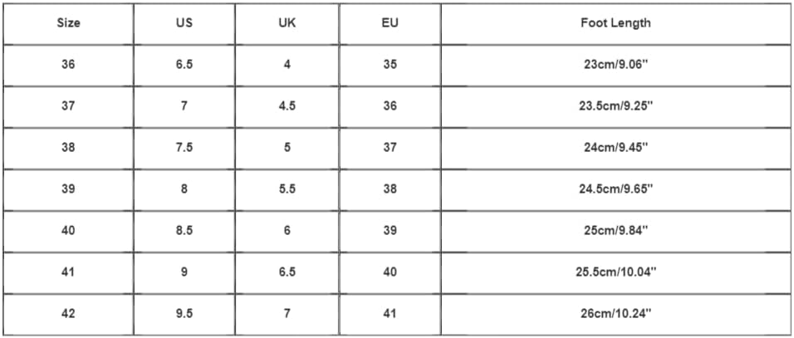Click the 24.5cm/9.65" foot length cell

tap(615, 189)
